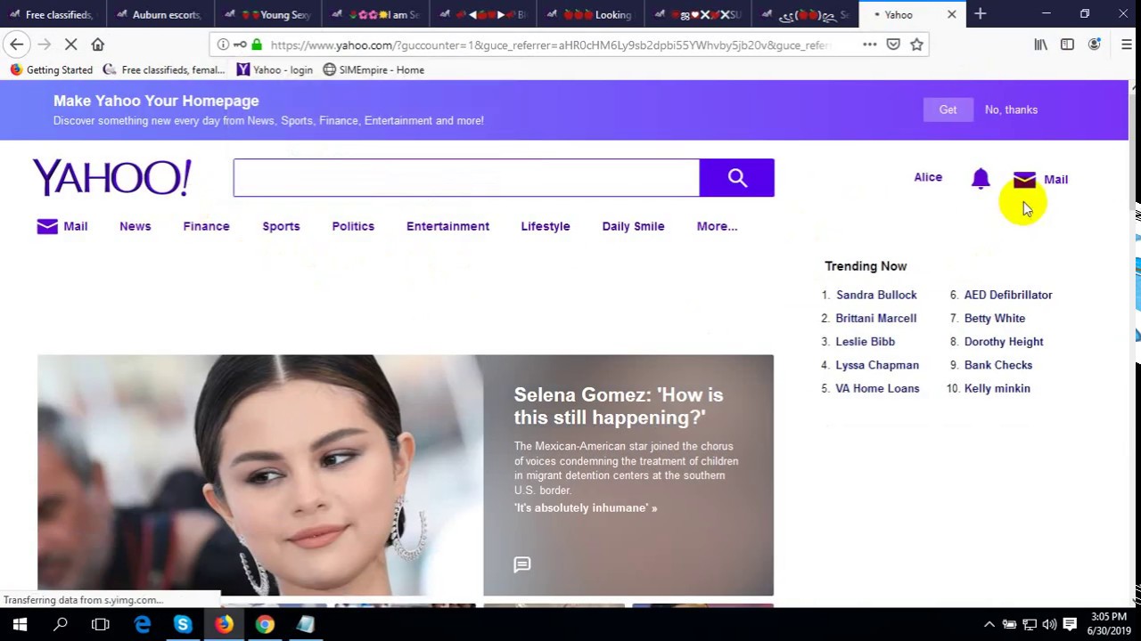Open Selena Gomez headline story
Image resolution: width=1141 pixels, height=641 pixels.
pos(619,406)
